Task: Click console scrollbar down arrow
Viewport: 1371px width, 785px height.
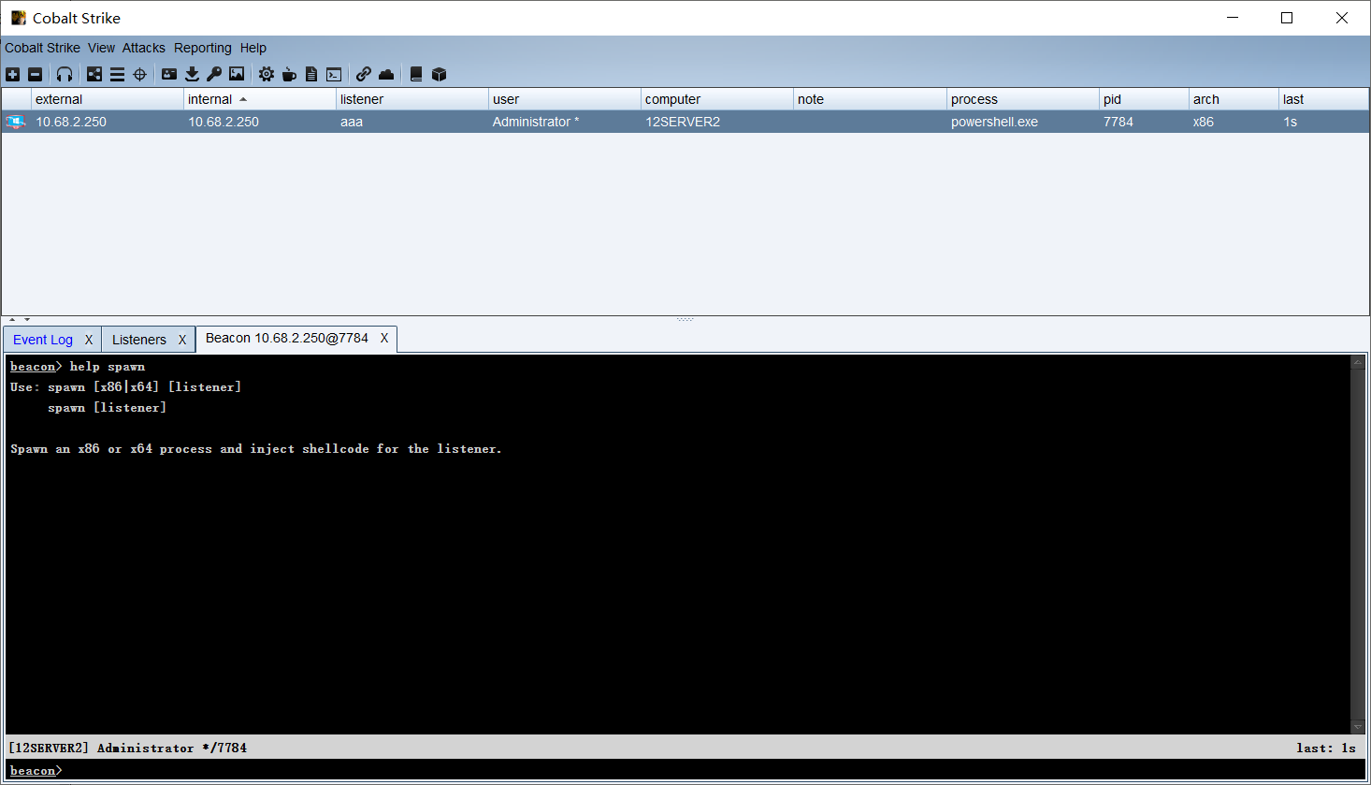Action: point(1358,727)
